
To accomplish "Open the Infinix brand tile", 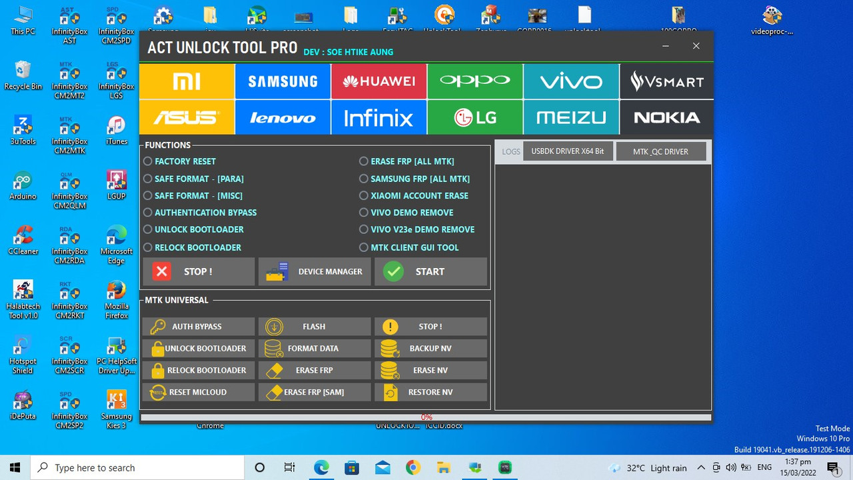I will (x=379, y=117).
